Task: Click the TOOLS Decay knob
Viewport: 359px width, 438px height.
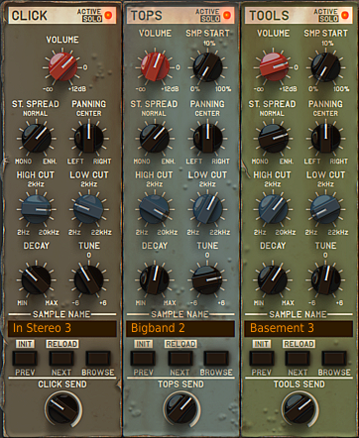Action: 273,280
